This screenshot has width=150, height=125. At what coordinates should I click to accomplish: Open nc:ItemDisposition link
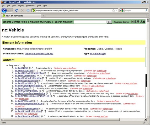click(24, 83)
